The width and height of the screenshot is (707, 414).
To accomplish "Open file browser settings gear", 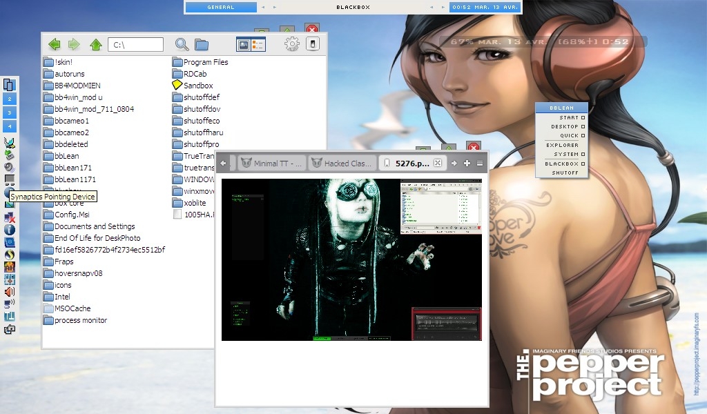I will click(x=292, y=44).
